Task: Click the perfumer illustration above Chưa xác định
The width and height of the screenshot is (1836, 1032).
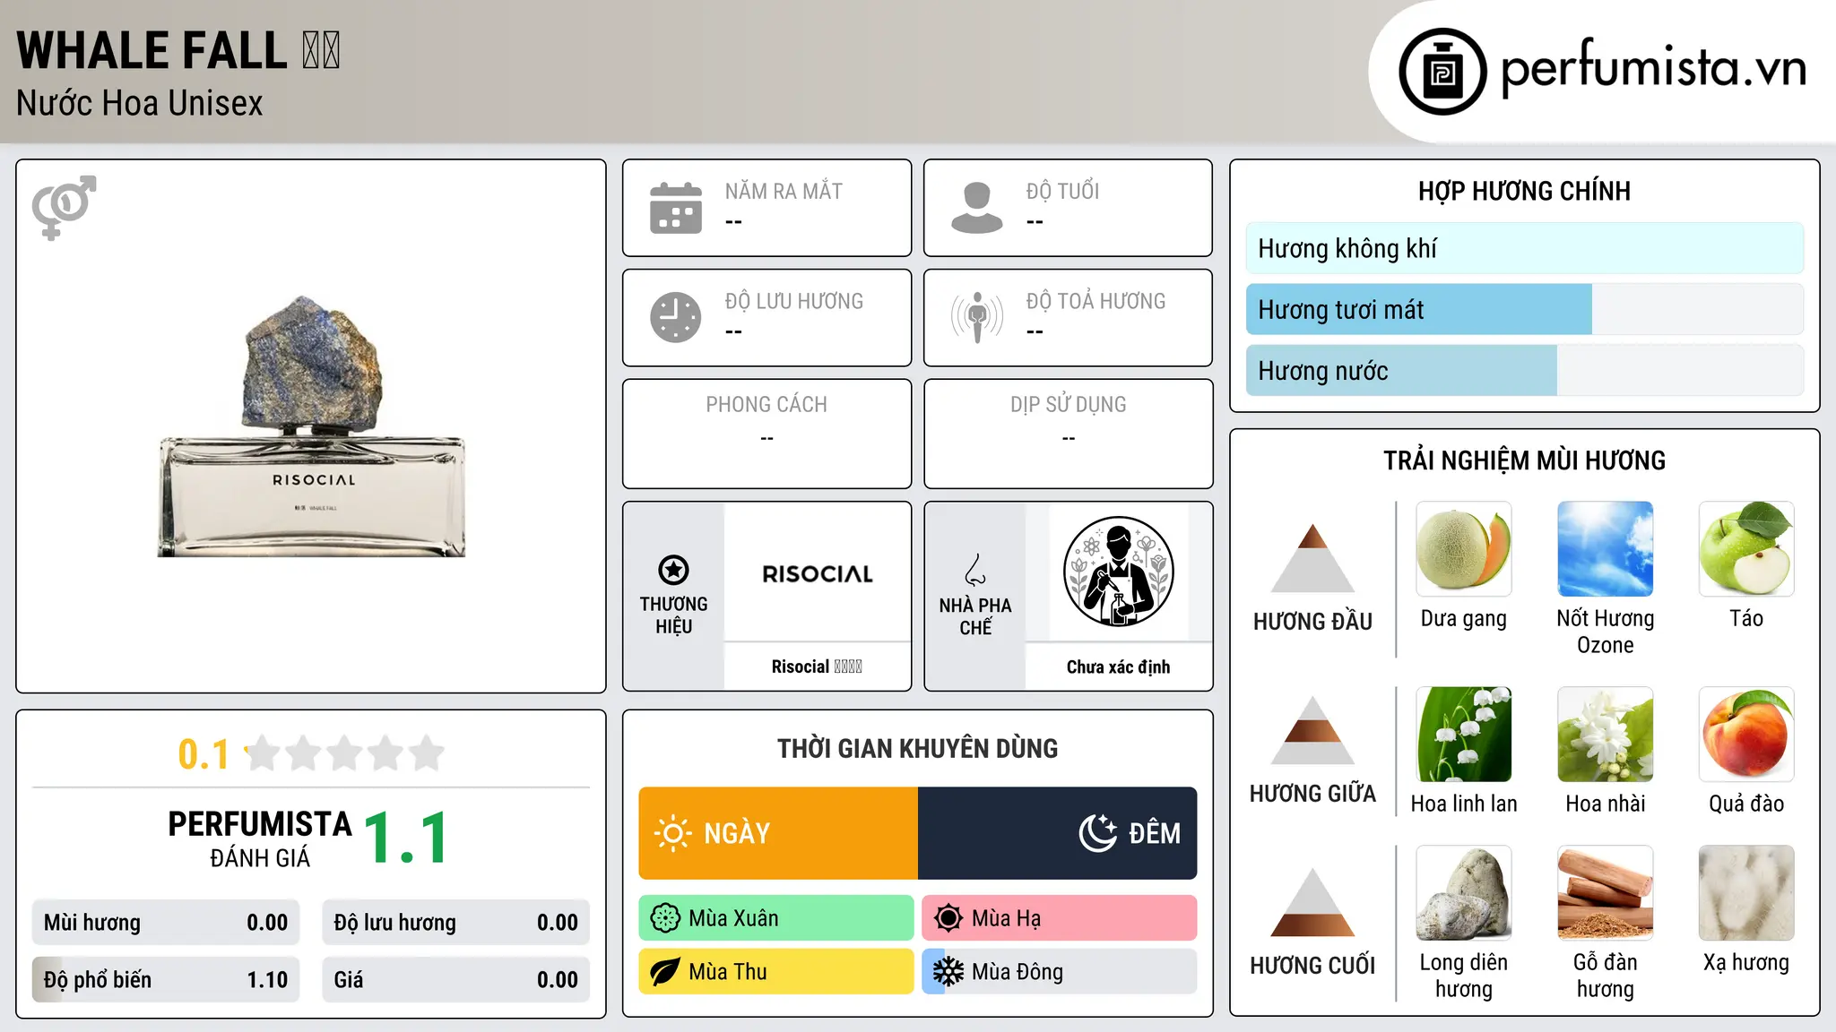Action: click(1119, 572)
